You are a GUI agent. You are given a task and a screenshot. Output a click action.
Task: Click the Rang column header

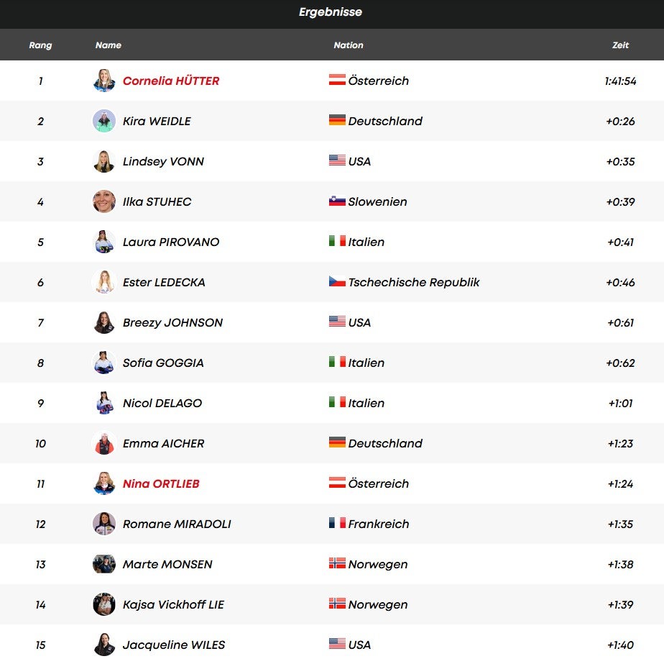40,45
